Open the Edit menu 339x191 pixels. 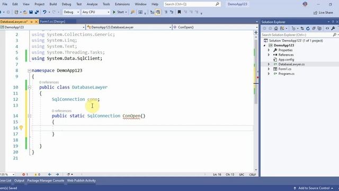[15, 4]
